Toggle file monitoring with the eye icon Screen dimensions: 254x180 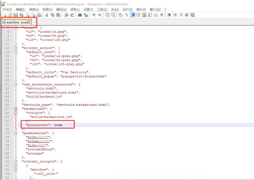[x=161, y=15]
